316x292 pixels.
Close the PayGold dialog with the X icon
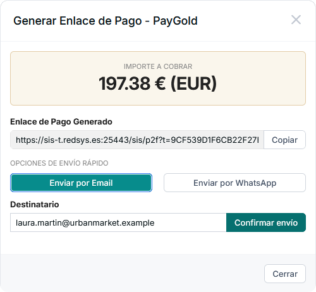point(296,20)
